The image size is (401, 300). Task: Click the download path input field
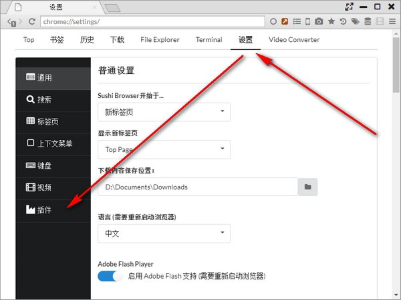198,187
